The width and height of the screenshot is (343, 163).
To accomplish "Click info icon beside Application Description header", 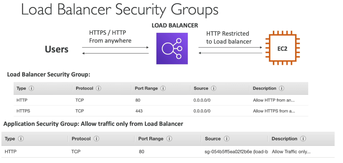I will pos(303,139).
